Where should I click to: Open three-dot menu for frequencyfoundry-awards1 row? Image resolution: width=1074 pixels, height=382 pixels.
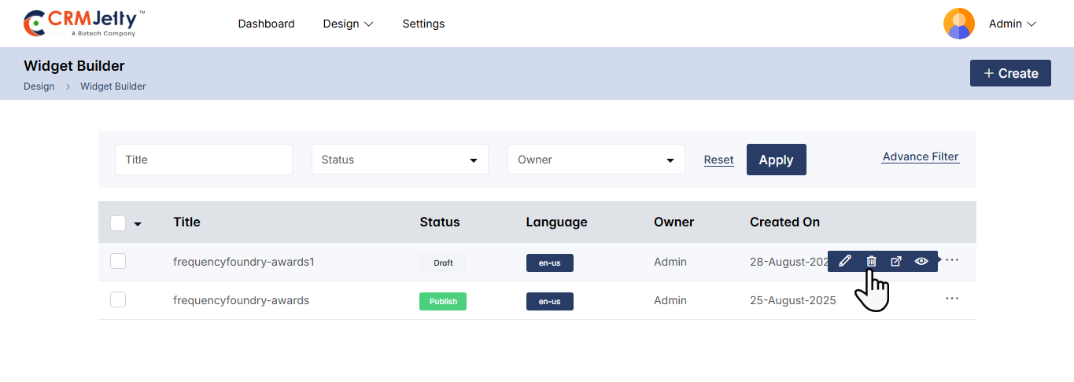[x=952, y=260]
